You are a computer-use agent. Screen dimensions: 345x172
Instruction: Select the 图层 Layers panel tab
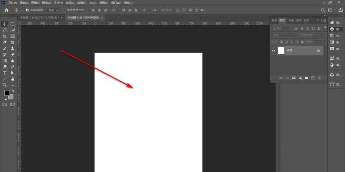tap(282, 20)
